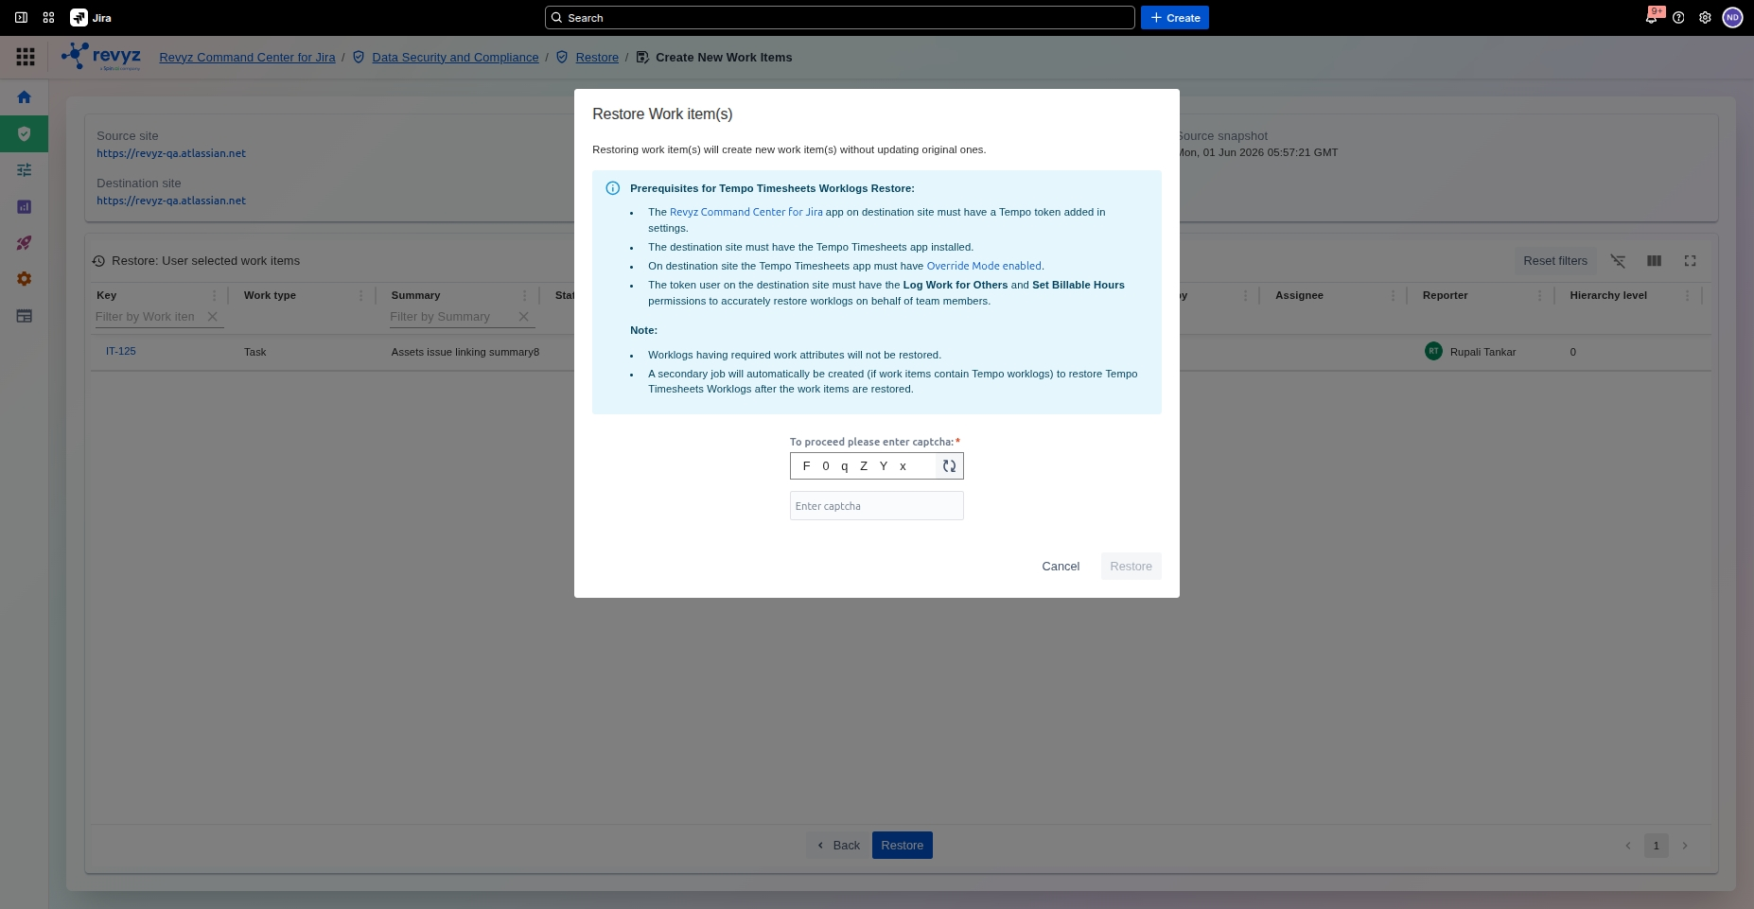Open the Help question mark menu
The height and width of the screenshot is (909, 1754).
(1678, 18)
